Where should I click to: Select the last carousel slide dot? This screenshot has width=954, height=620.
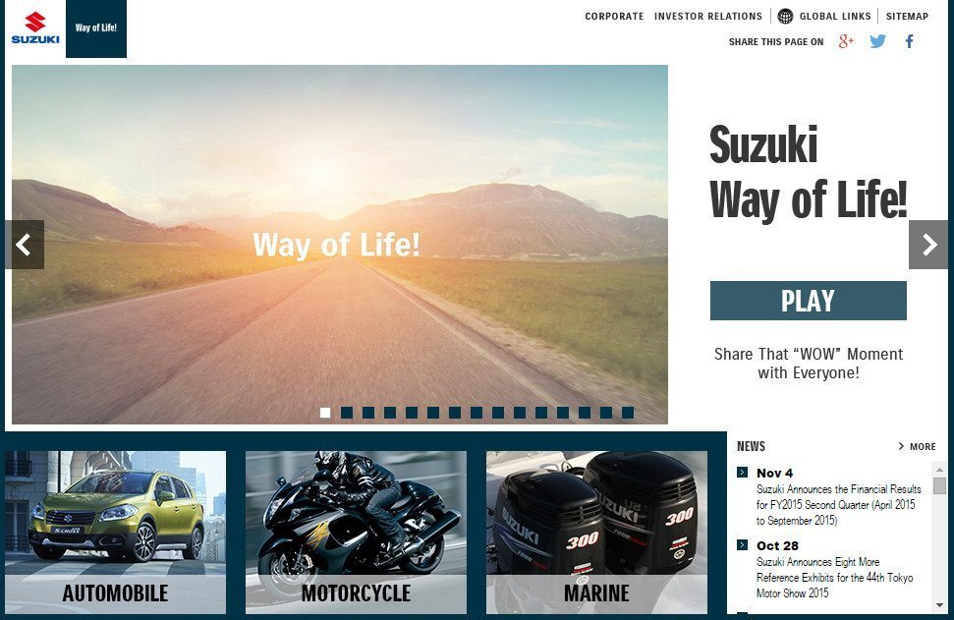tap(628, 413)
